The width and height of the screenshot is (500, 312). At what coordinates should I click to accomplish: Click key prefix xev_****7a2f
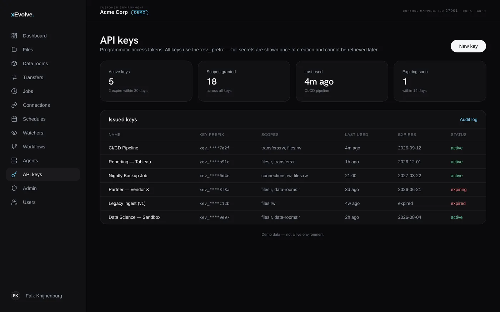pos(214,148)
